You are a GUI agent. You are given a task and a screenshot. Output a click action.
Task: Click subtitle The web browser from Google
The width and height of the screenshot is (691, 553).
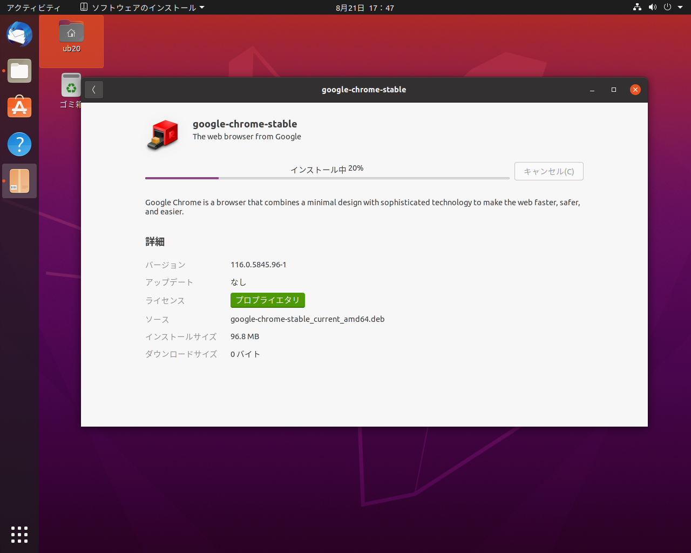pos(247,137)
